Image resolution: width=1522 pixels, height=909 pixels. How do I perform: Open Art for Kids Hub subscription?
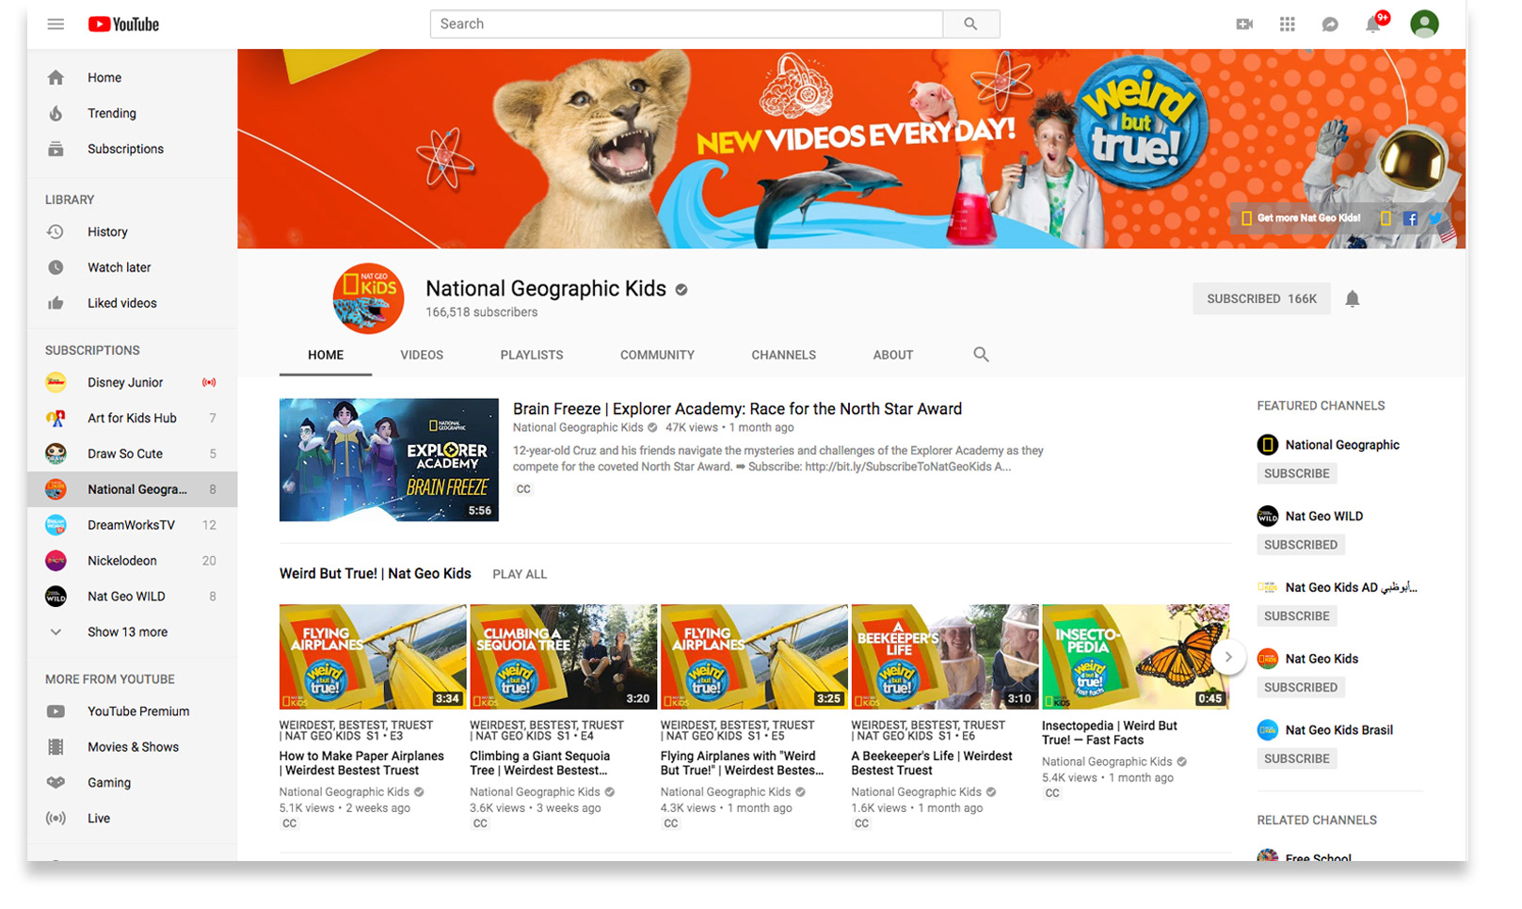(x=132, y=418)
